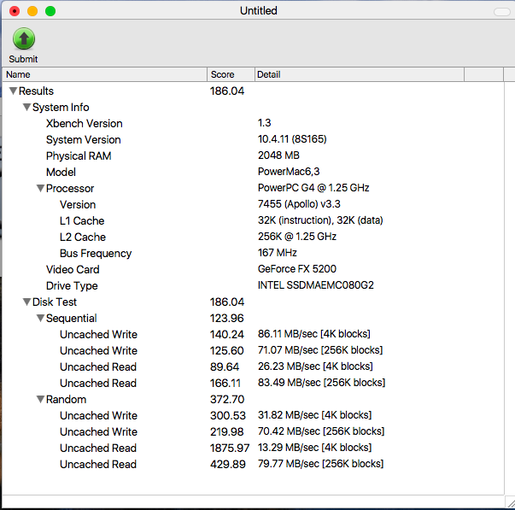Image resolution: width=515 pixels, height=510 pixels.
Task: Click detail 71.07 MB/sec [256K blocks]
Action: 320,350
